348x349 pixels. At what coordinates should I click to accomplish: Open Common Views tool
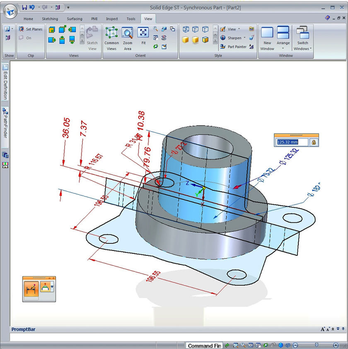(x=111, y=39)
